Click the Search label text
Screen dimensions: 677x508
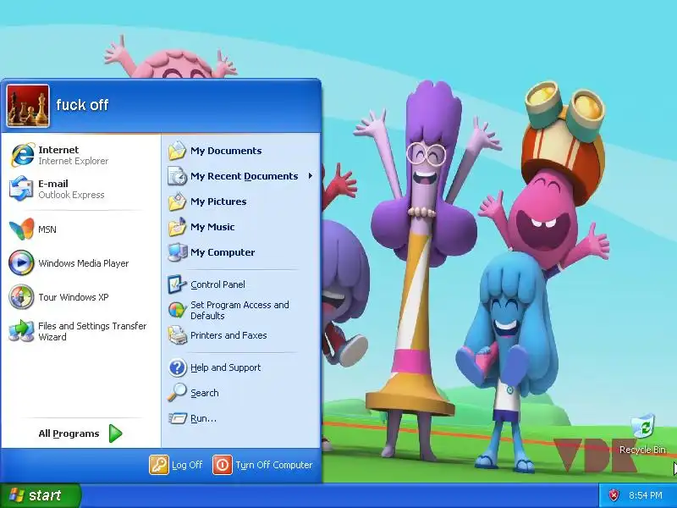point(205,393)
